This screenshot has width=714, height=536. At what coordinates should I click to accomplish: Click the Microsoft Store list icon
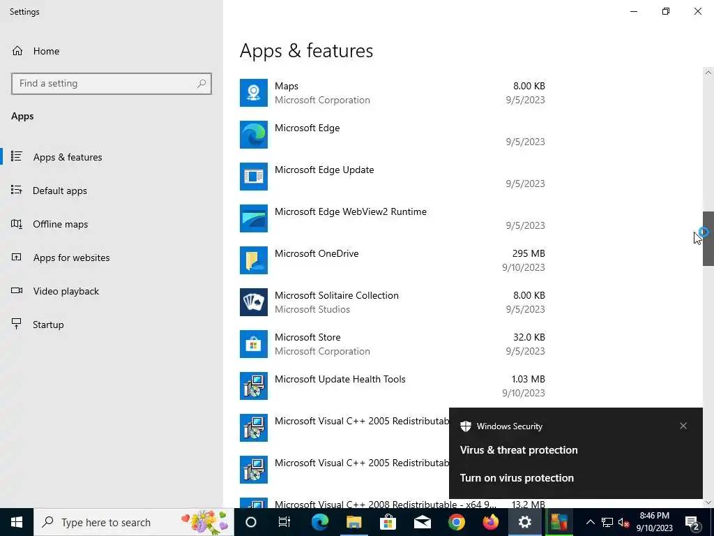(254, 344)
